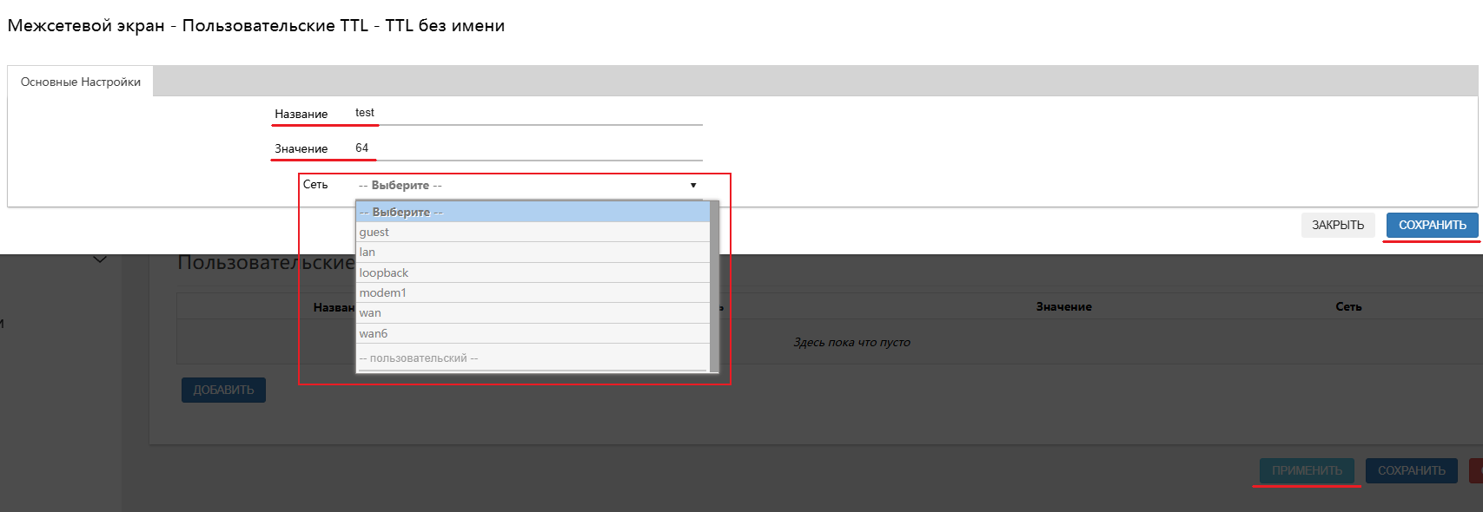Choose the wan network option
This screenshot has height=512, width=1483.
point(532,312)
